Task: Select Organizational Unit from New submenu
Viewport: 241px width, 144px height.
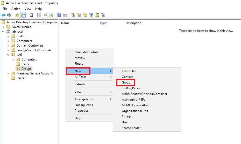Action: coord(147,111)
